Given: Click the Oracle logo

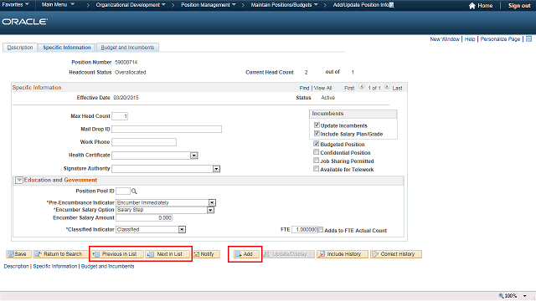Looking at the screenshot, I should pos(24,22).
